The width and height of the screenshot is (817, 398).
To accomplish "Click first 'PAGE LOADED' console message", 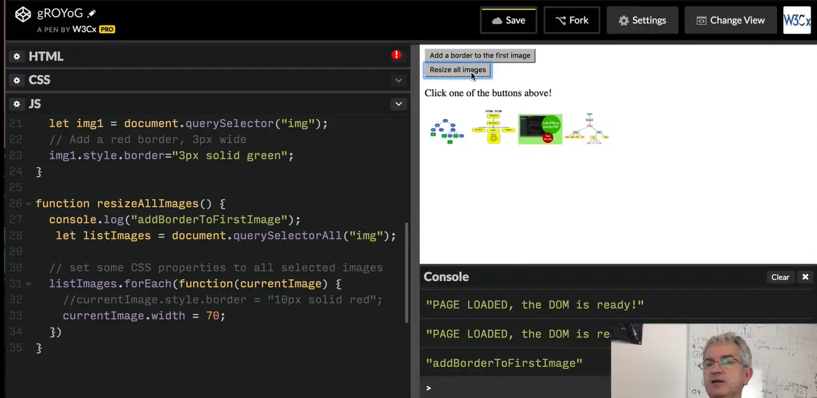I will click(x=535, y=305).
